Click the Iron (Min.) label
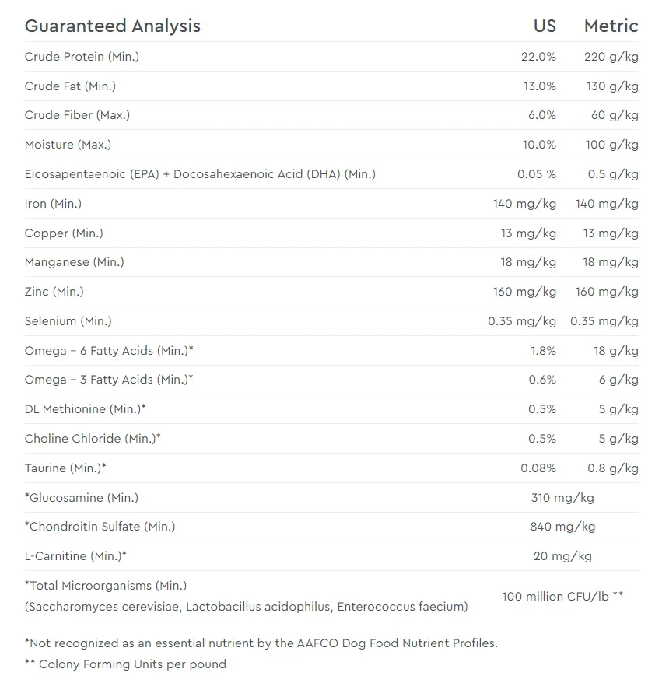Image resolution: width=662 pixels, height=676 pixels. click(53, 204)
